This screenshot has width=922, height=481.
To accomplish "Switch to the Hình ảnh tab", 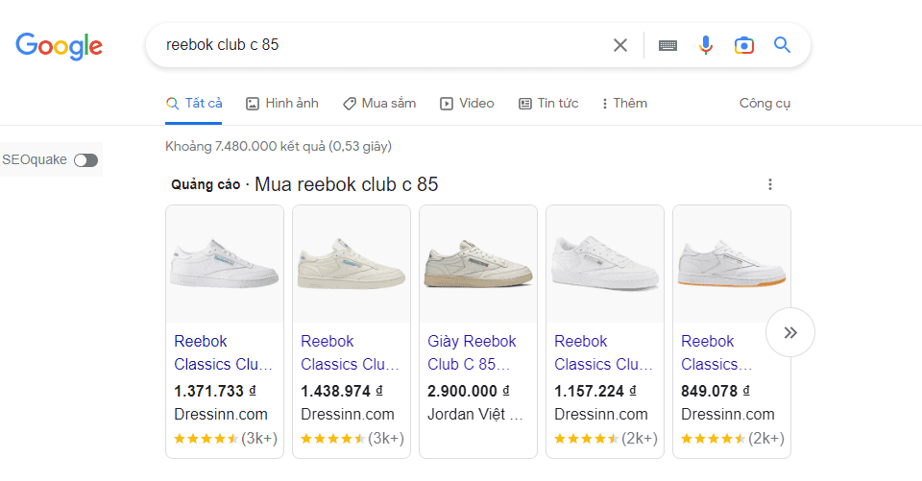I will tap(282, 104).
